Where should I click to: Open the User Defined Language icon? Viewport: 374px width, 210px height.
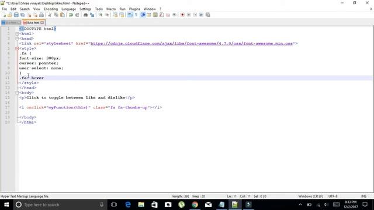(x=149, y=15)
